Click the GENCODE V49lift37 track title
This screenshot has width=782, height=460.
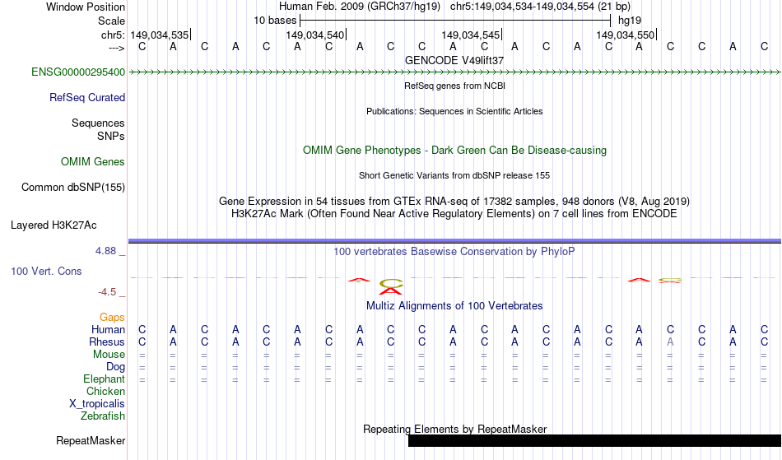pos(454,60)
